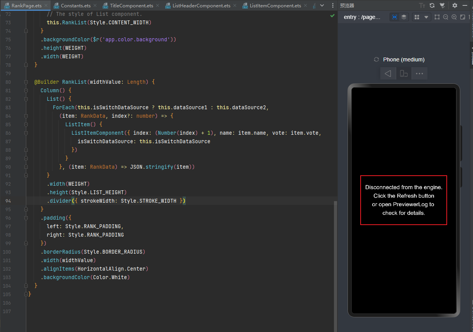This screenshot has width=473, height=332.
Task: Hide the previewer panel with the dash icon
Action: [x=466, y=5]
